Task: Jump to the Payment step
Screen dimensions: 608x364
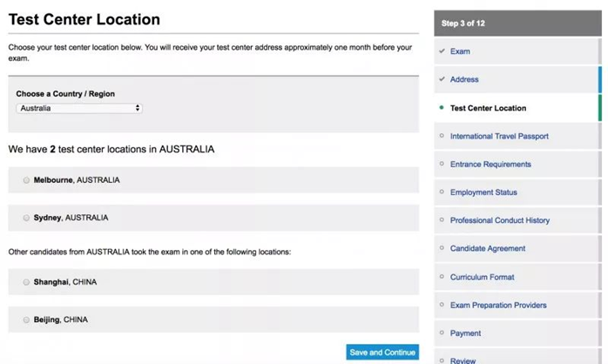Action: click(465, 333)
